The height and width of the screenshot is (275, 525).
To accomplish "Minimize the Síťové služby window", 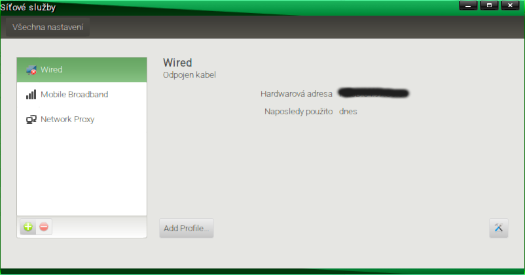I will (468, 5).
